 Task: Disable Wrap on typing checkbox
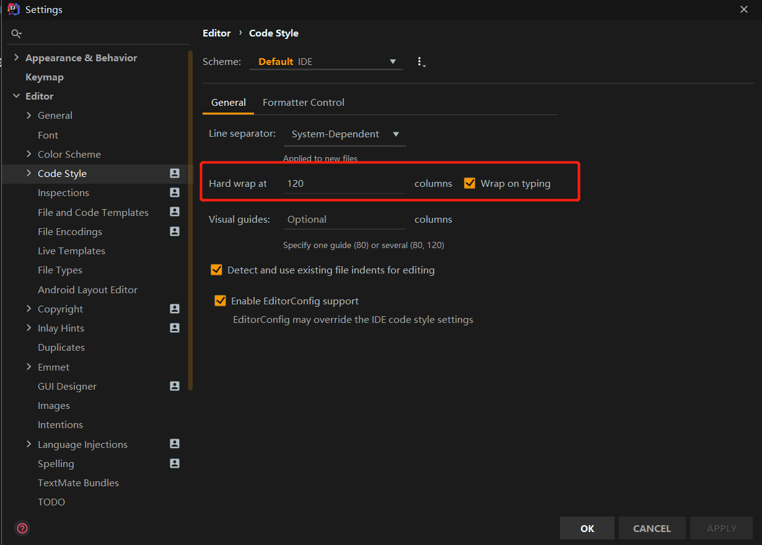[x=470, y=183]
